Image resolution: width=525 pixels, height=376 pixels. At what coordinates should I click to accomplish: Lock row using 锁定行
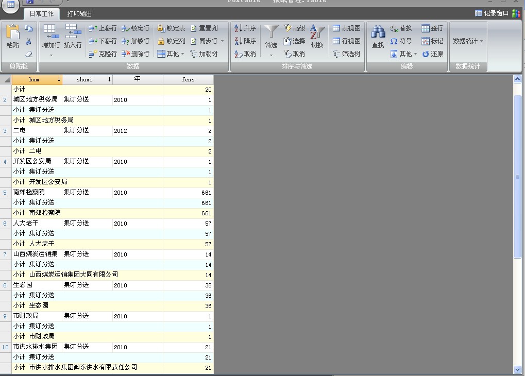tap(136, 28)
